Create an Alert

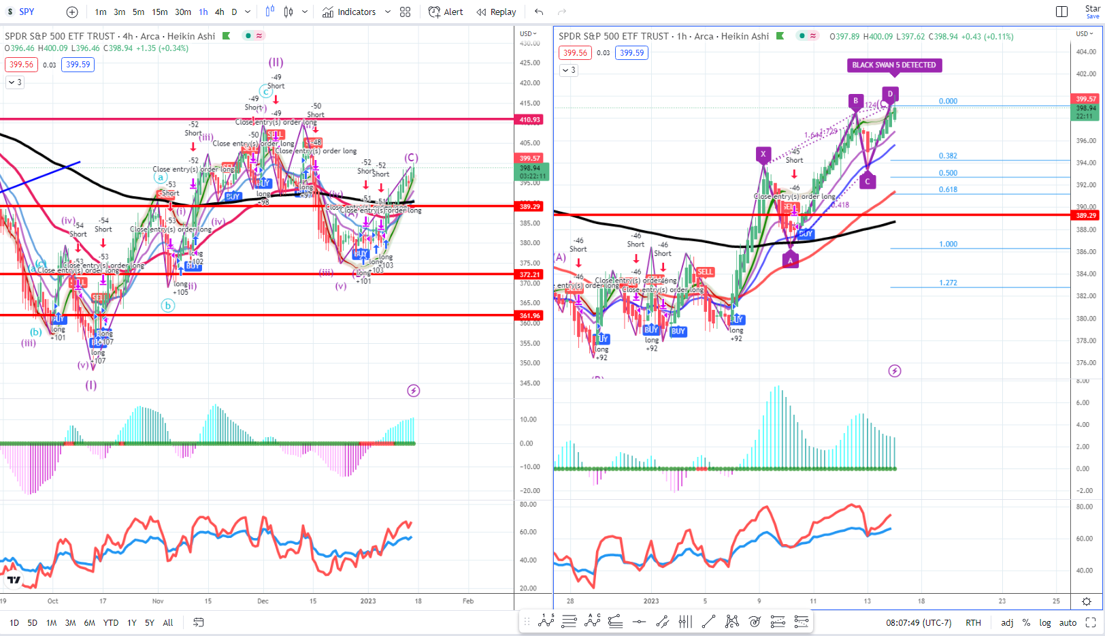[446, 12]
